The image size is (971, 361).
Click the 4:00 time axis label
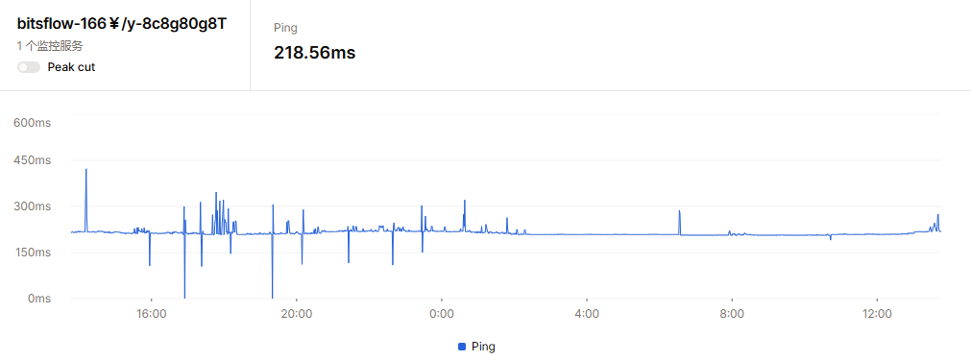(x=587, y=314)
